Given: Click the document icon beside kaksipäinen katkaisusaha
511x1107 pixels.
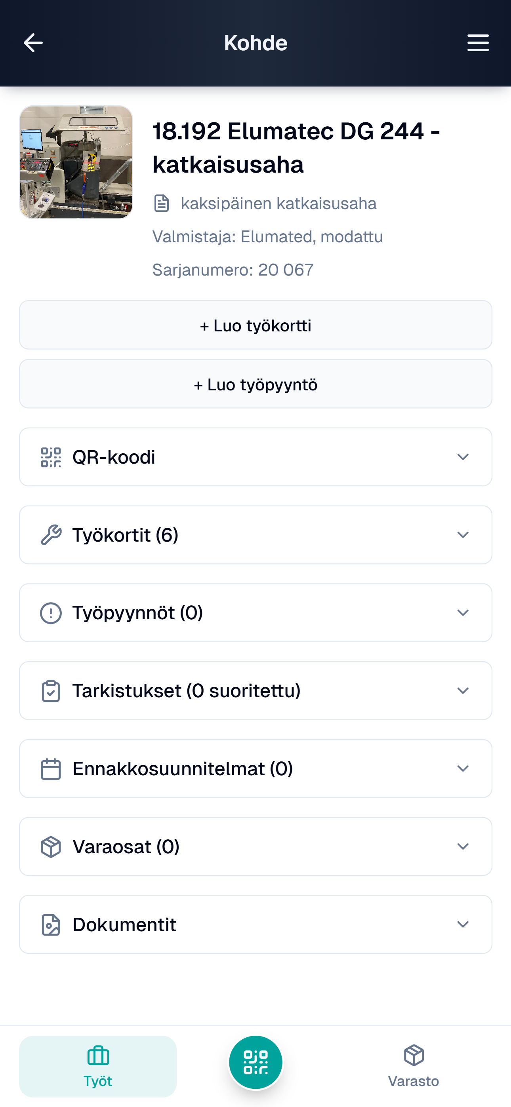Looking at the screenshot, I should (x=162, y=203).
